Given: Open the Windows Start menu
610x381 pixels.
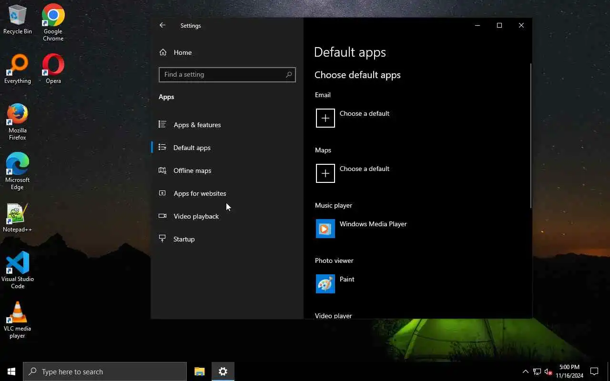Looking at the screenshot, I should [11, 371].
